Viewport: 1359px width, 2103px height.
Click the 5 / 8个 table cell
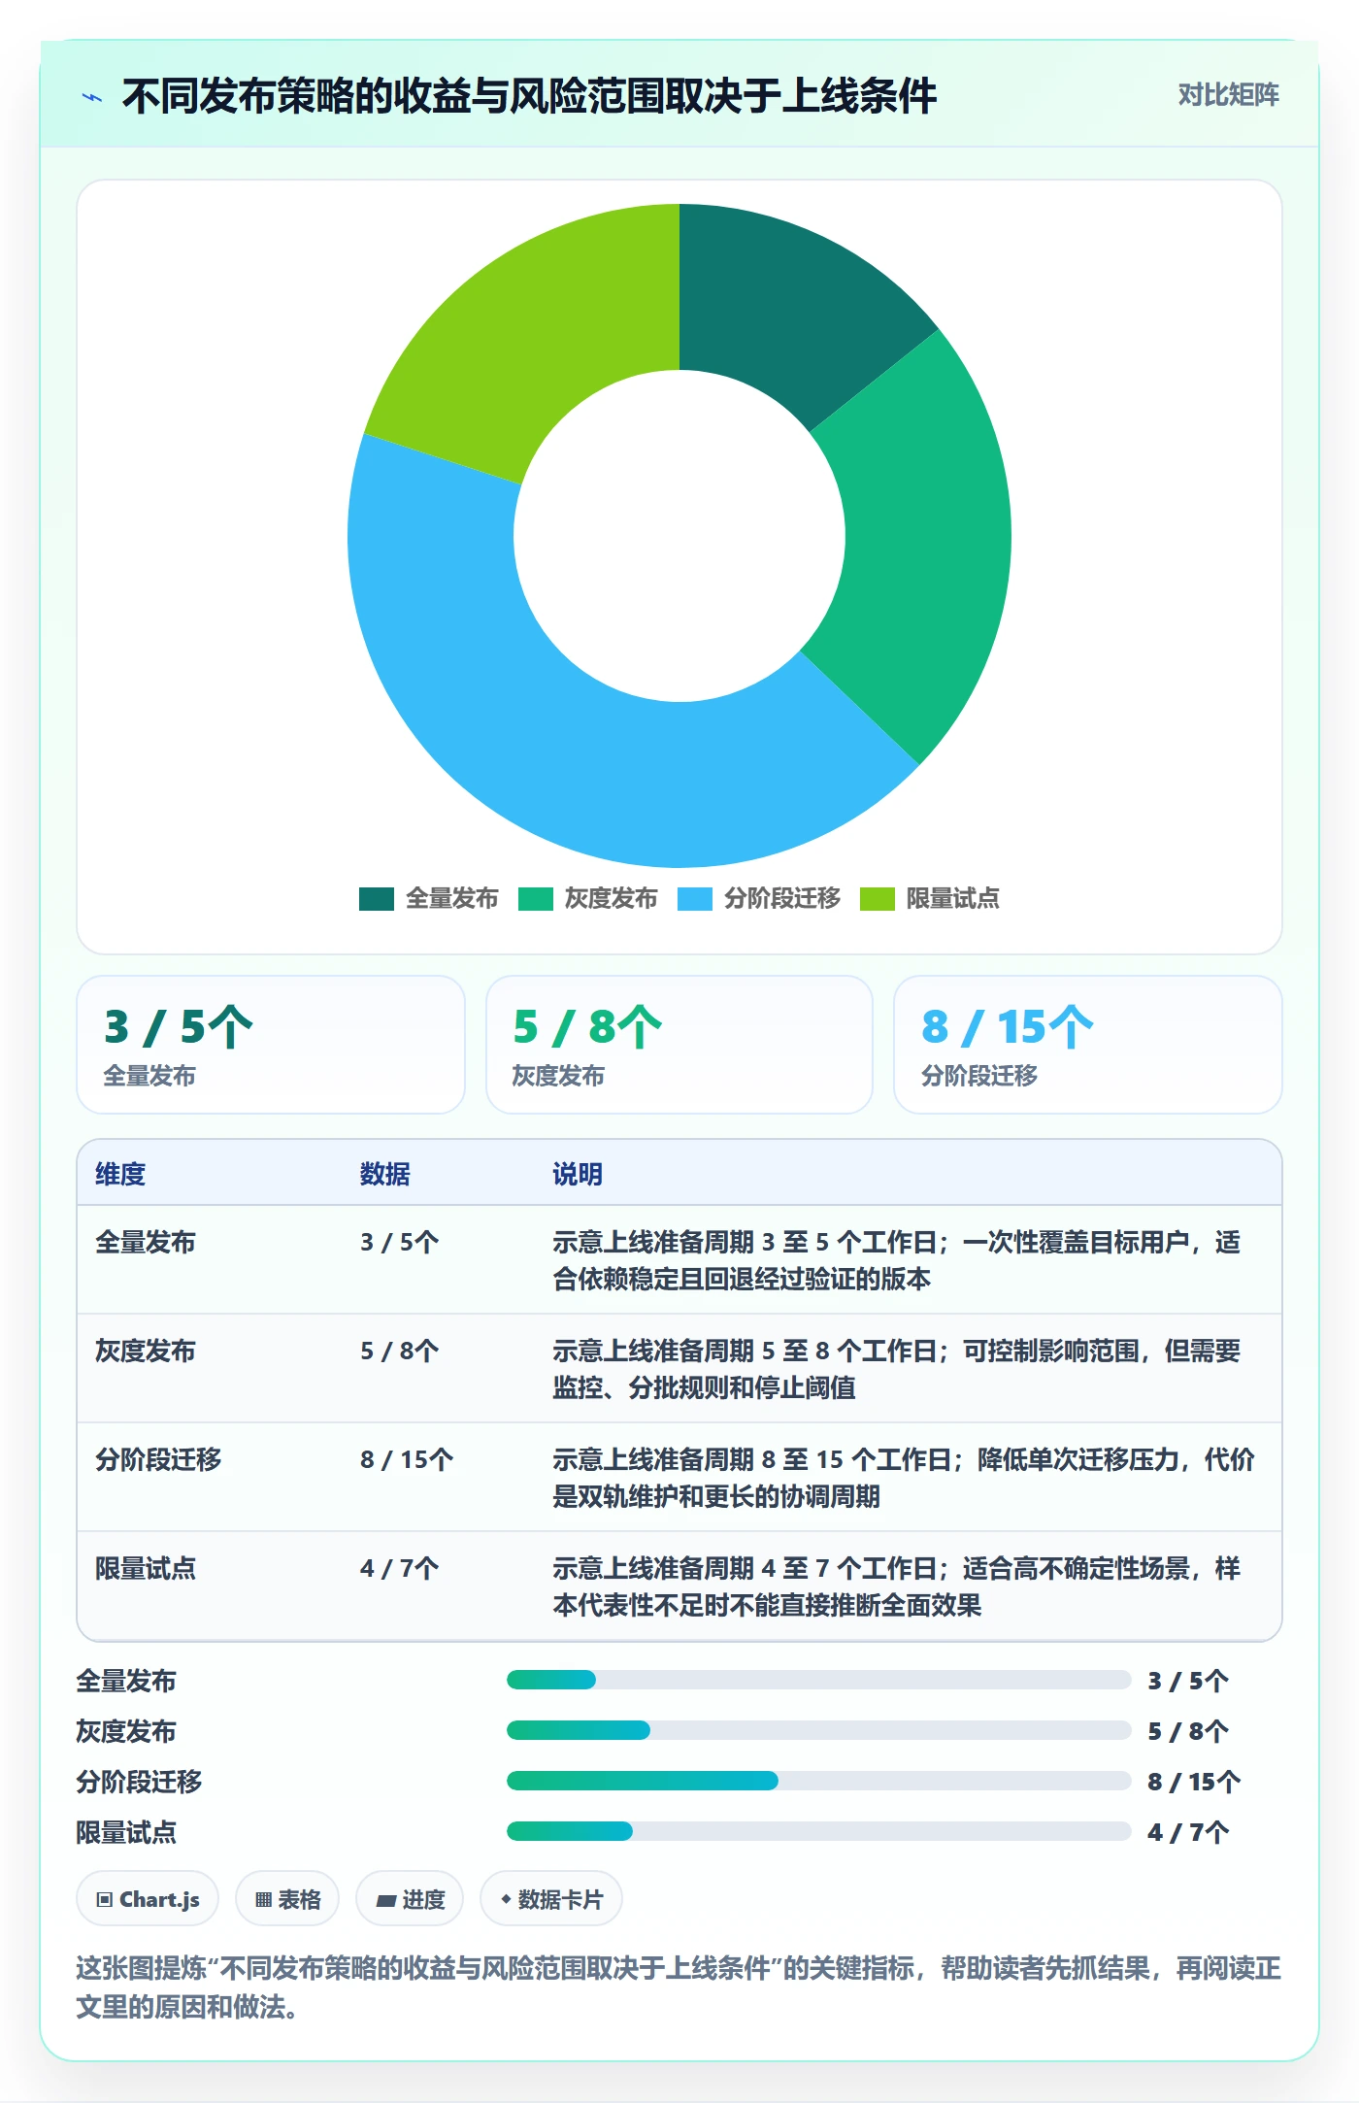coord(400,1351)
